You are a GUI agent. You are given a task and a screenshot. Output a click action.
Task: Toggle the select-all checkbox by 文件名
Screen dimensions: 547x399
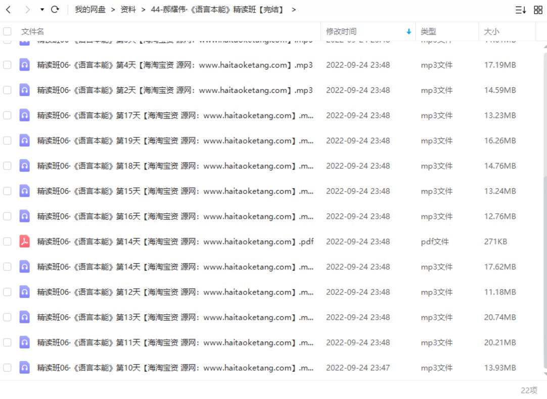(7, 31)
